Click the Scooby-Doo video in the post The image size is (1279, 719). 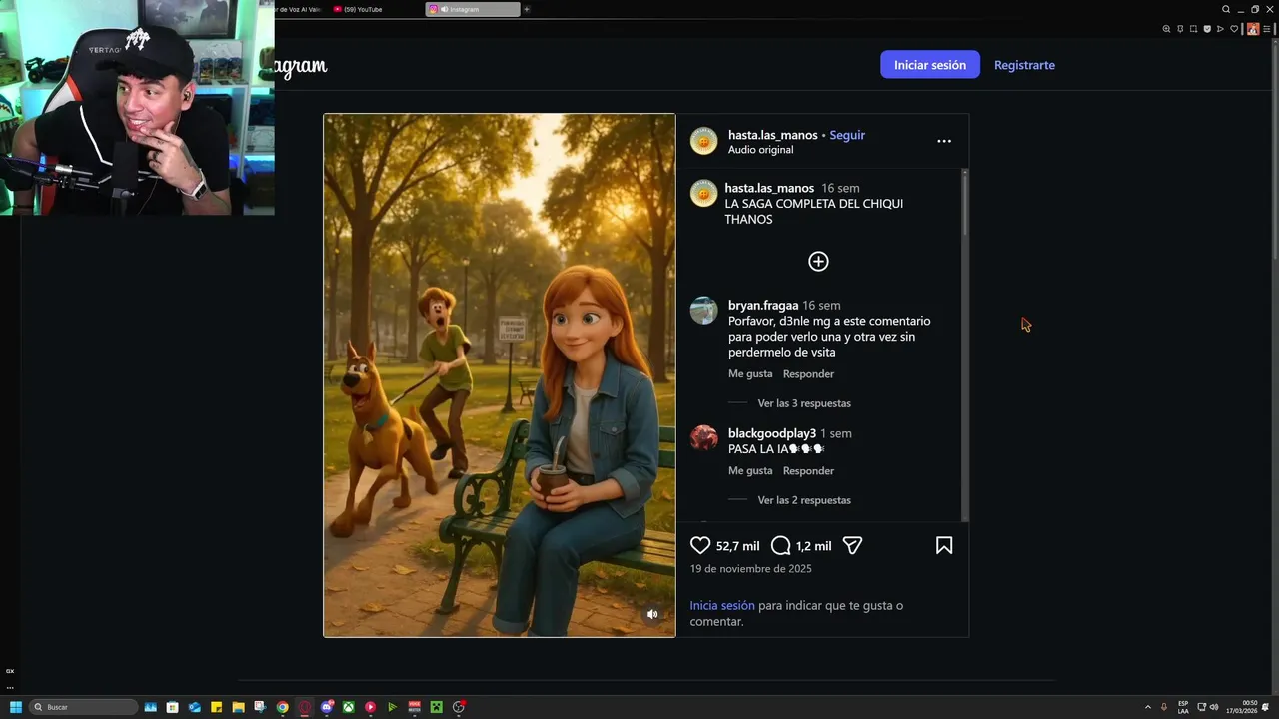tap(500, 375)
